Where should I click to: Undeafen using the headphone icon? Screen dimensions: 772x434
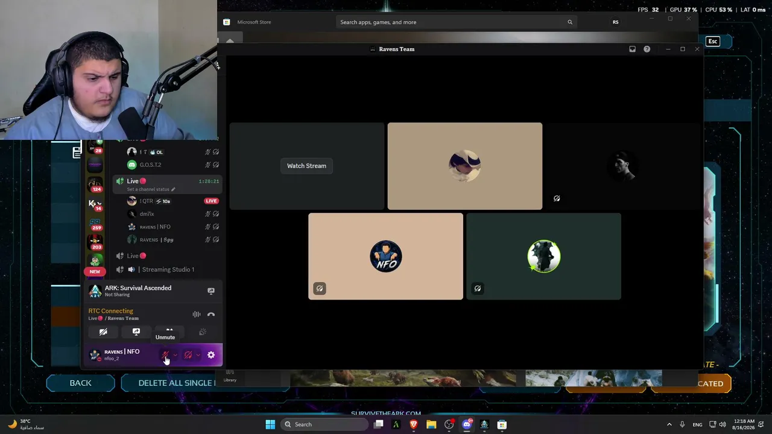[188, 355]
